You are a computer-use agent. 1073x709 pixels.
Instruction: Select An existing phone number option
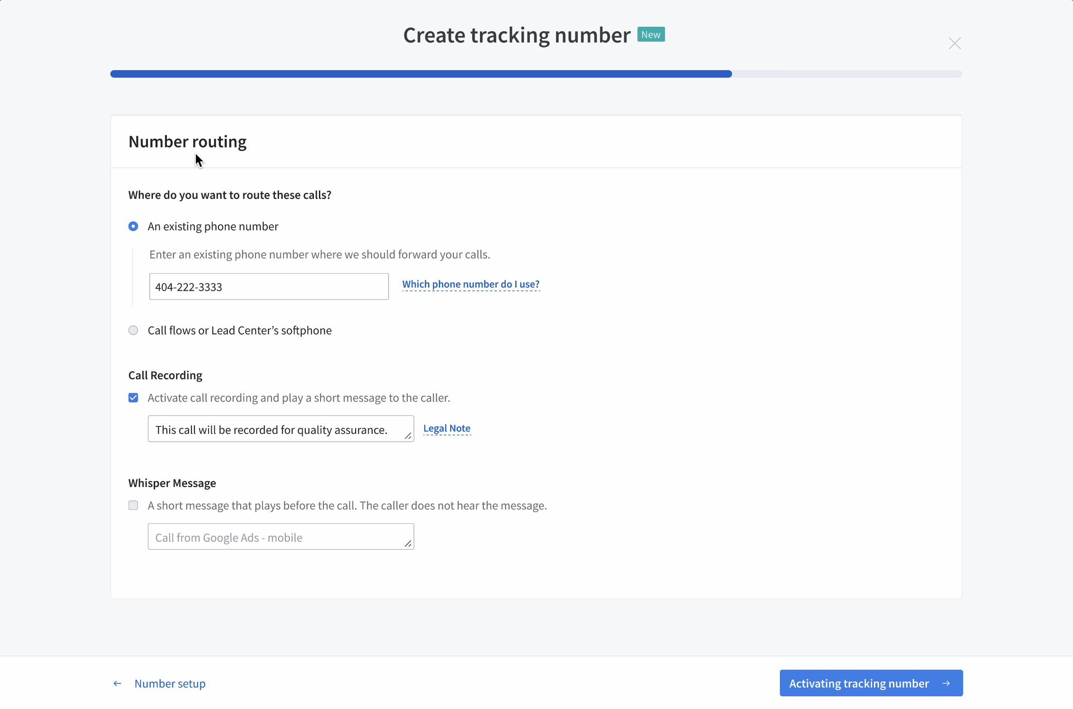tap(133, 226)
